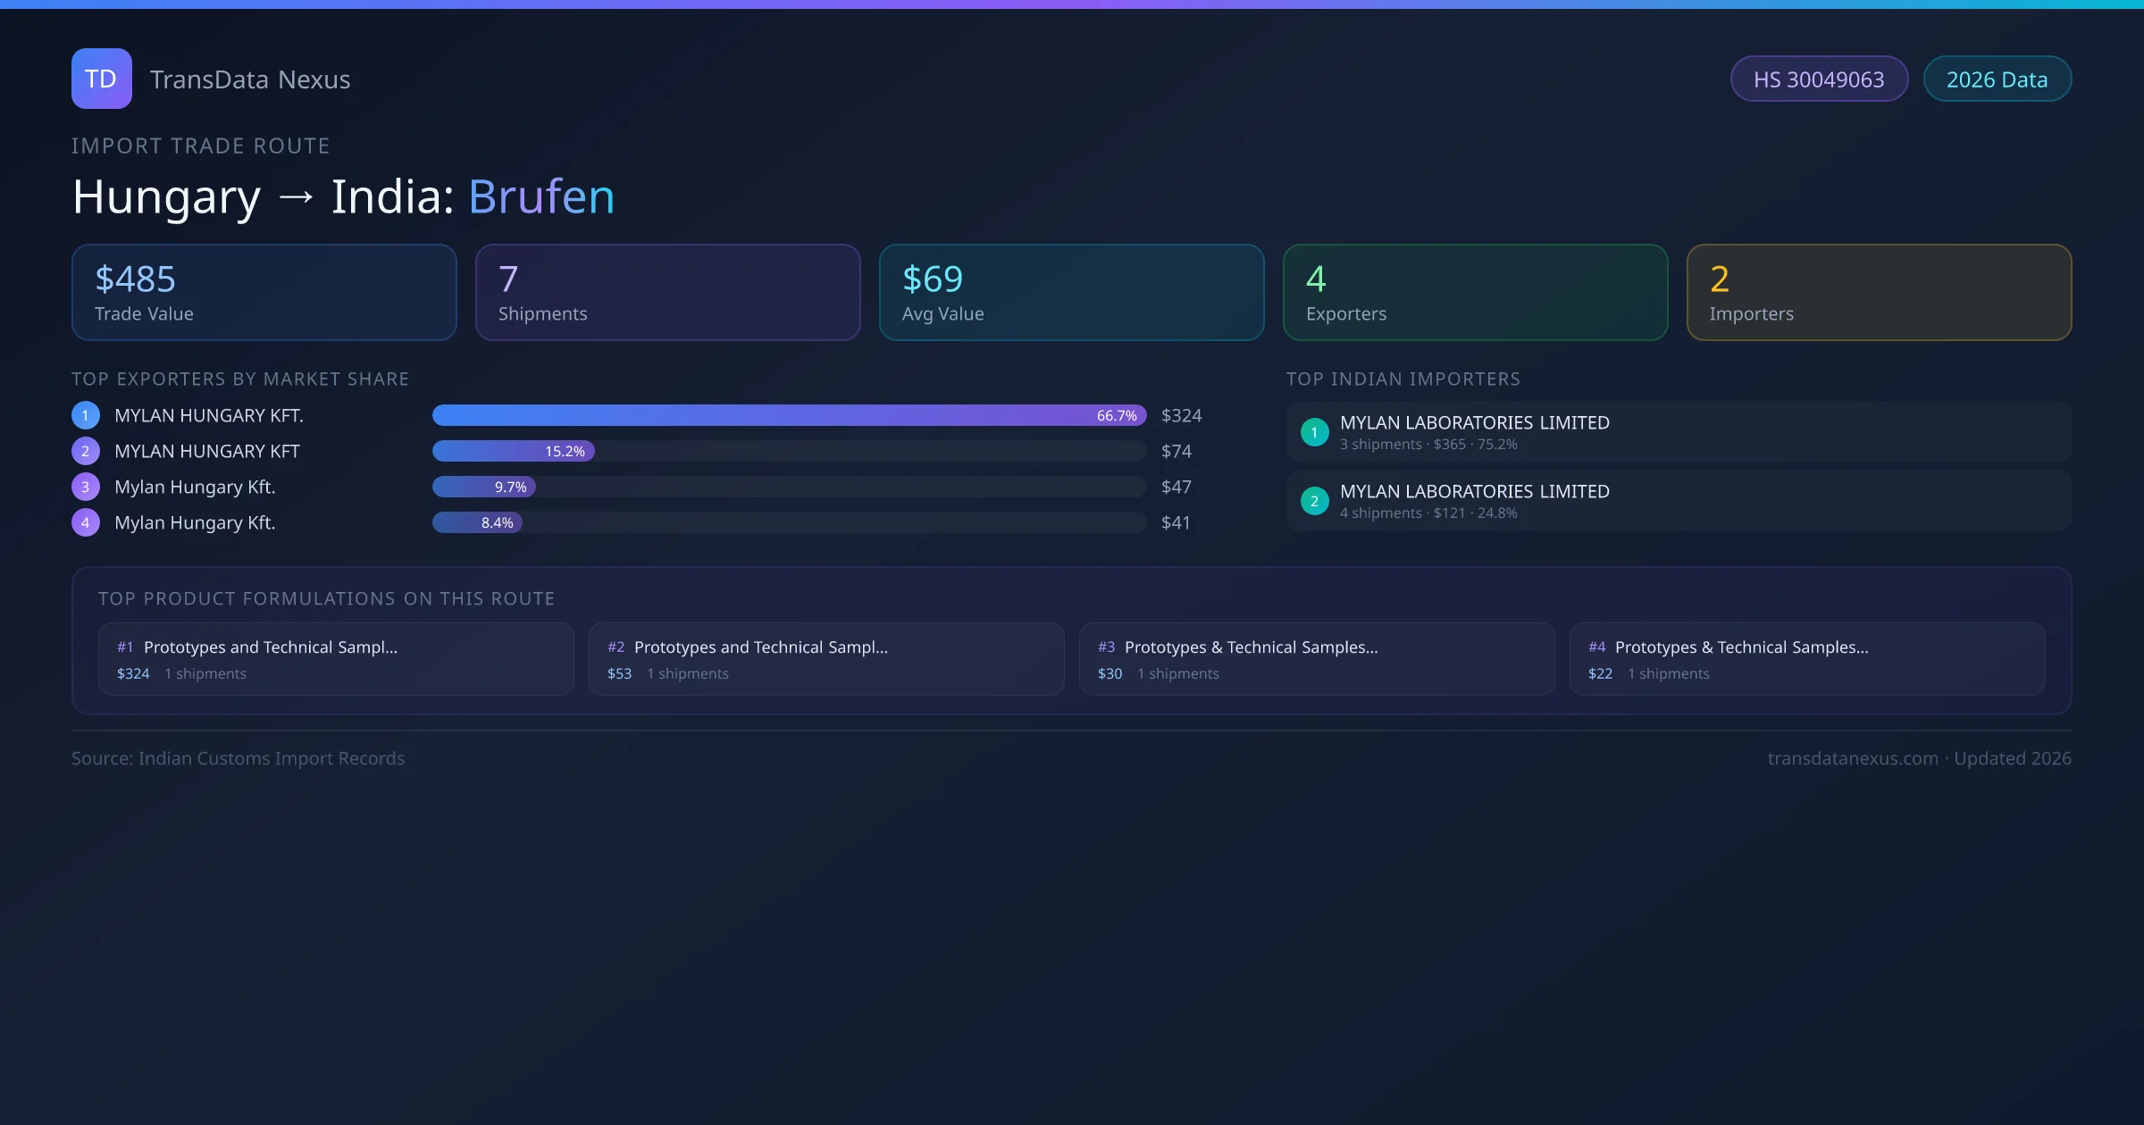Click the 66.7% market share bar
The width and height of the screenshot is (2144, 1125).
pyautogui.click(x=789, y=415)
